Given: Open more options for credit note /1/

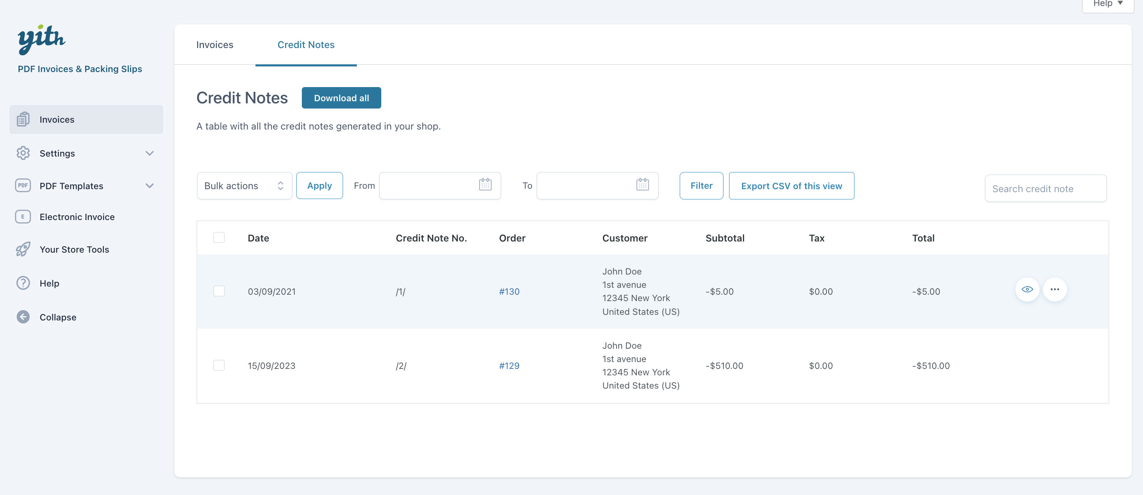Looking at the screenshot, I should pos(1054,290).
